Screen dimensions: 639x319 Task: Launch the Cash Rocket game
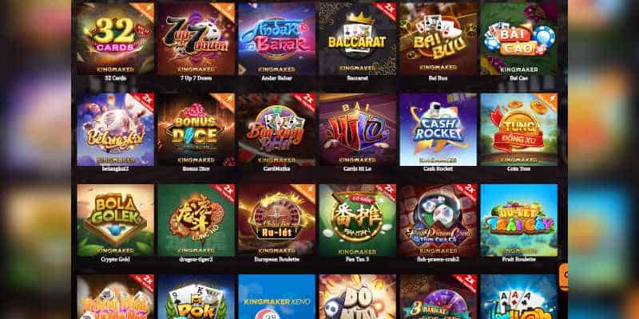[438, 129]
